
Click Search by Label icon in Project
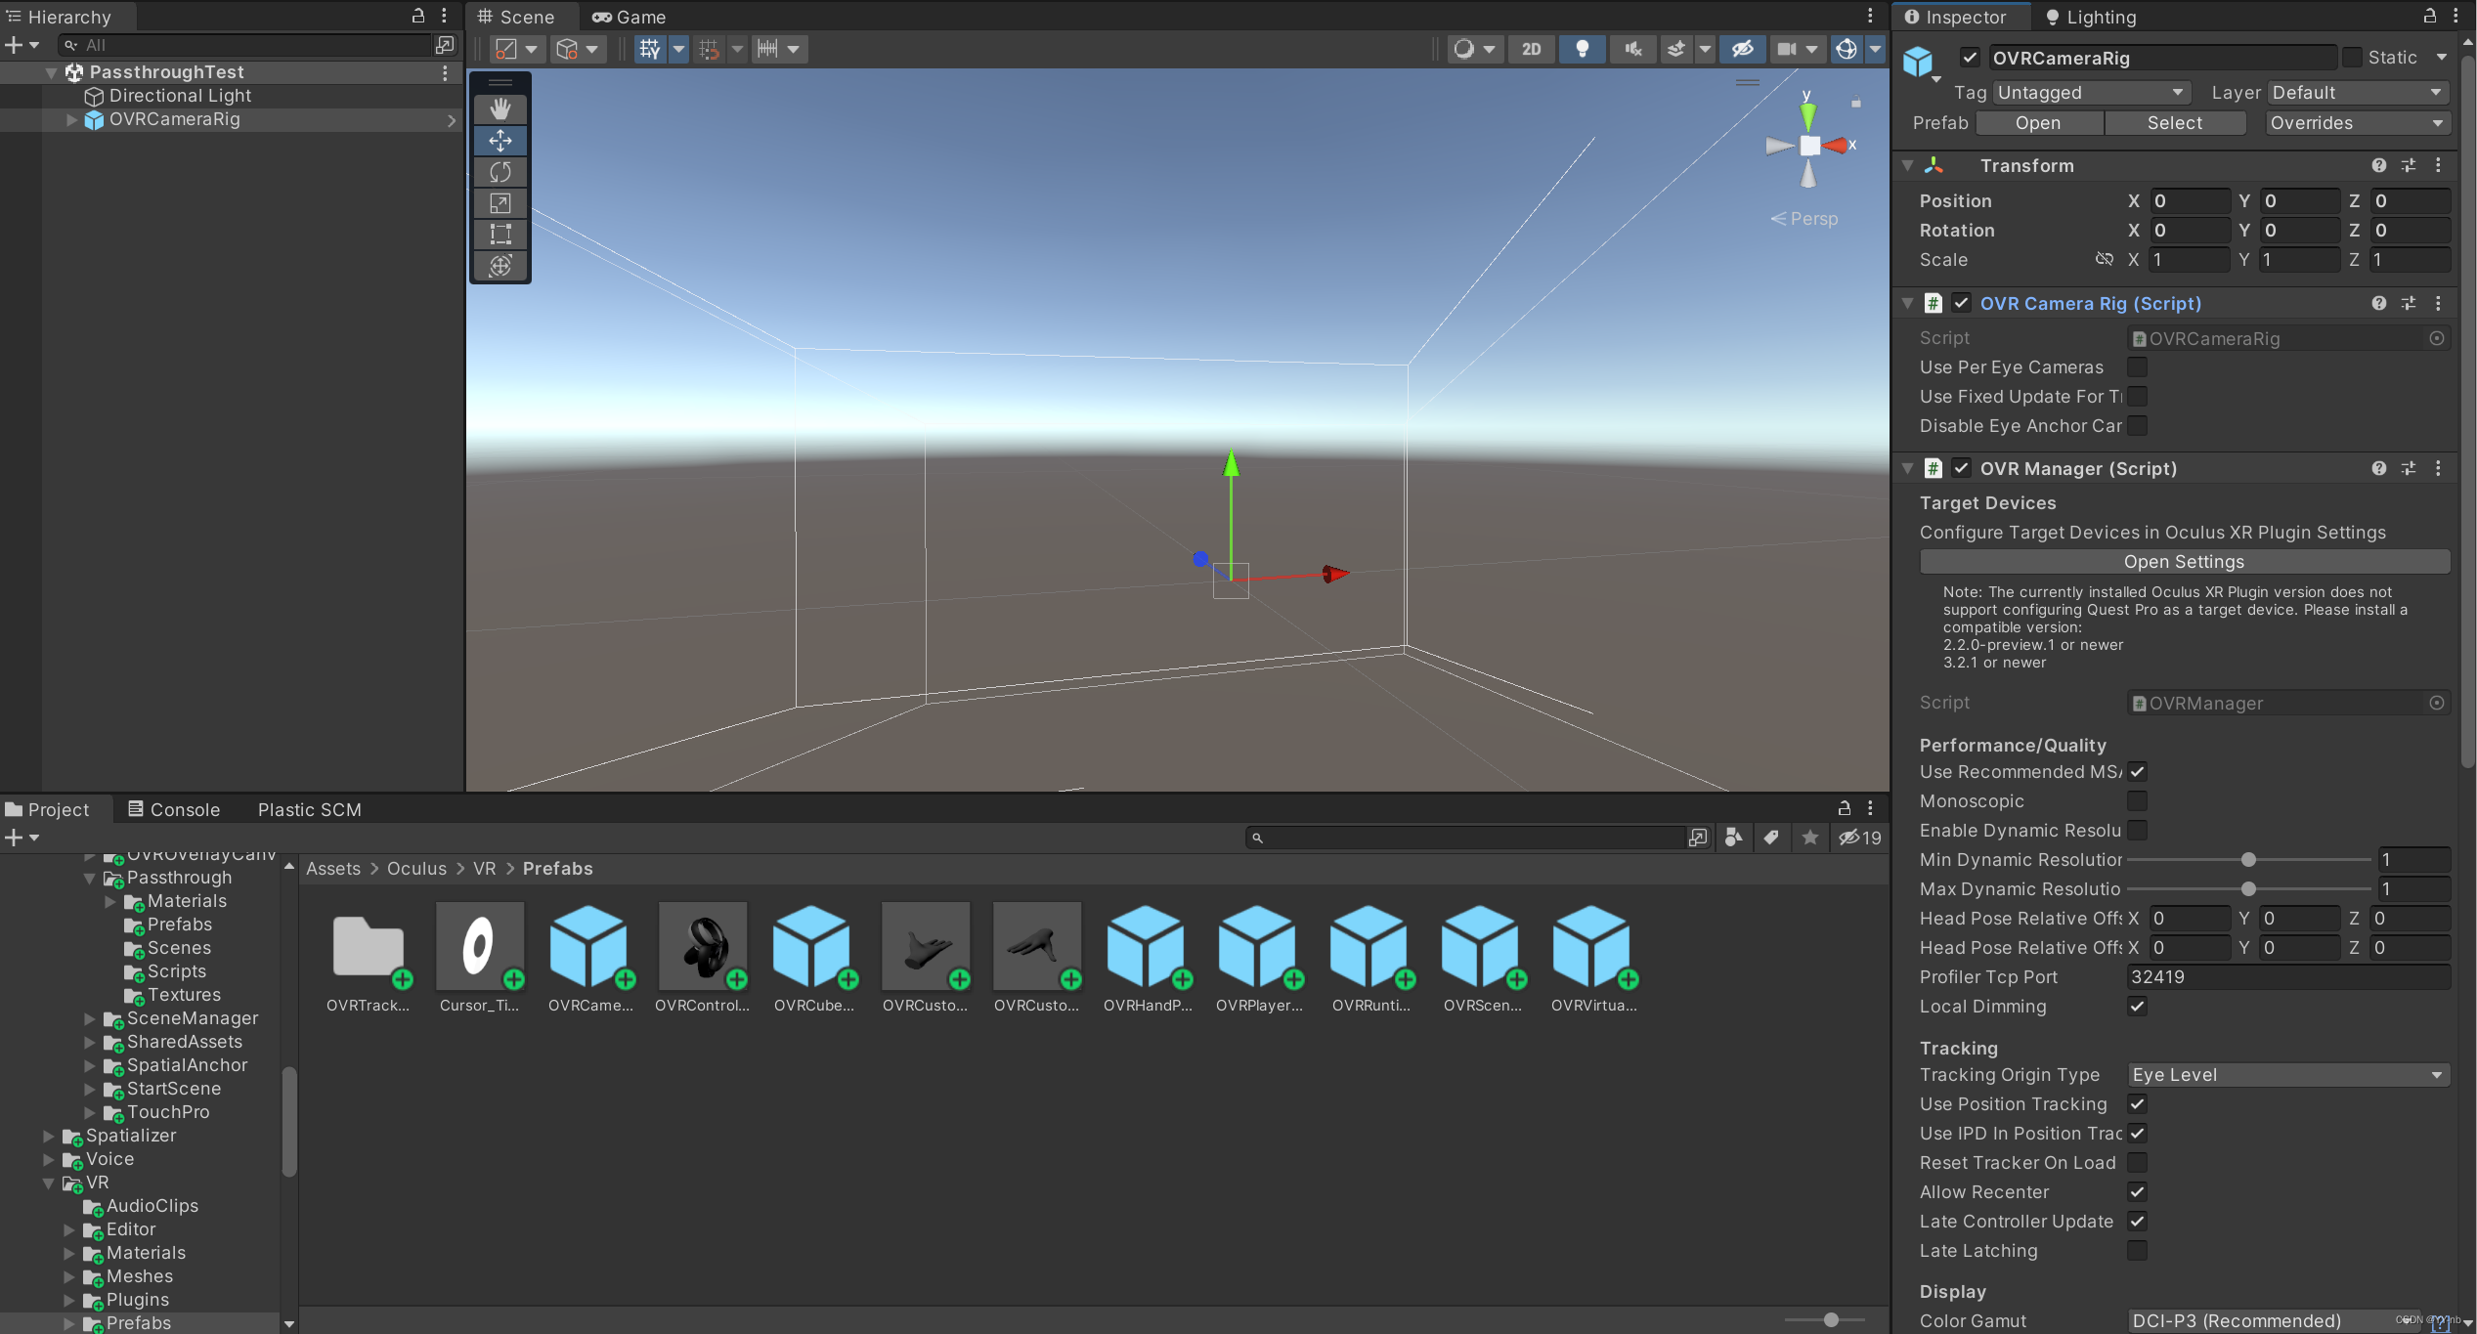pyautogui.click(x=1771, y=838)
